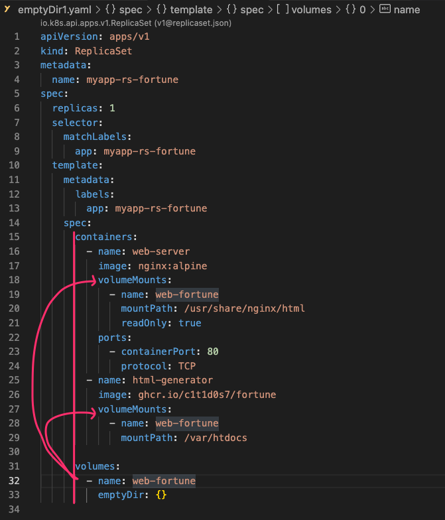The height and width of the screenshot is (520, 445).
Task: Click the matchLabels key
Action: coord(95,137)
